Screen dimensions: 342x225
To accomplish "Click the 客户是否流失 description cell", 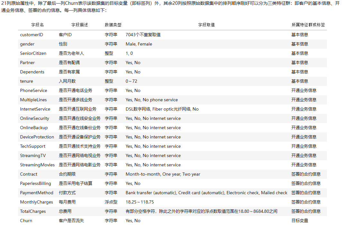I will (71, 221).
